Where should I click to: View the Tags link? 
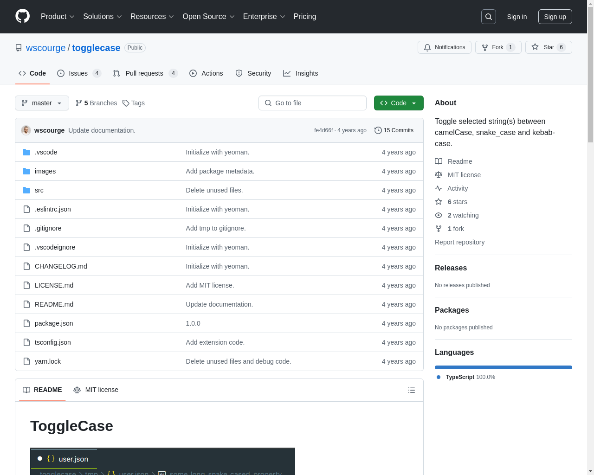pos(134,103)
